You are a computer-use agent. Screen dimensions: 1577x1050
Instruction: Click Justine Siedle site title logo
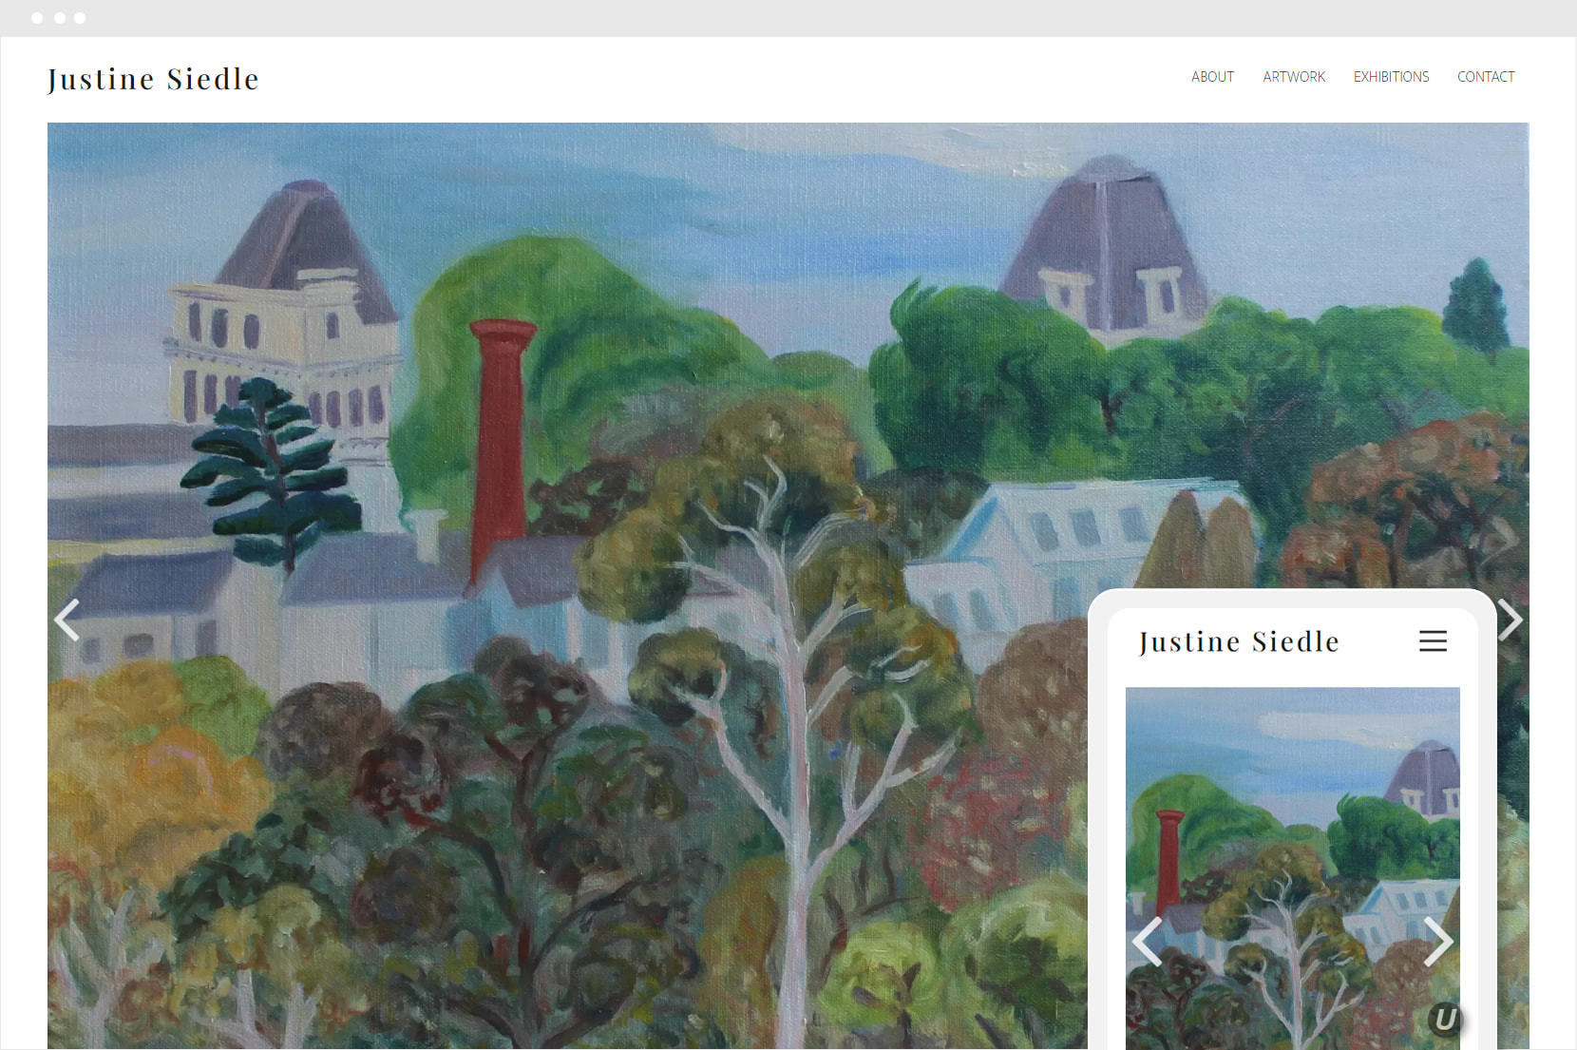pos(153,79)
